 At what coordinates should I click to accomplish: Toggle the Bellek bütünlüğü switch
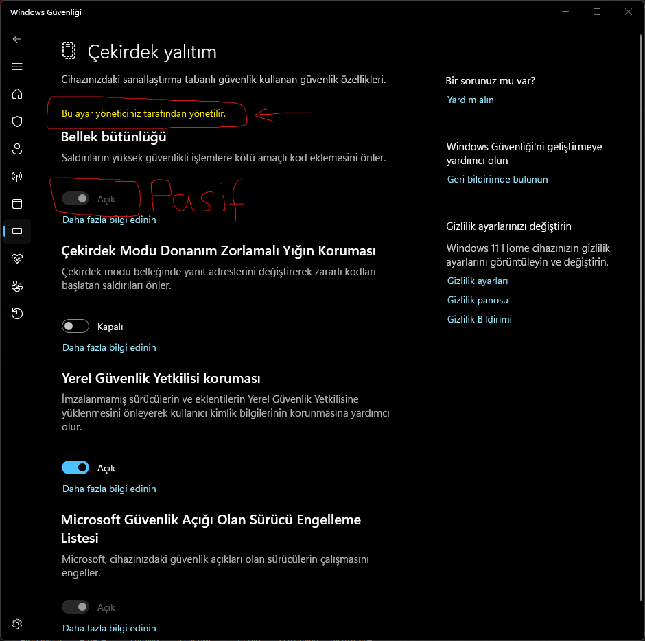coord(75,199)
